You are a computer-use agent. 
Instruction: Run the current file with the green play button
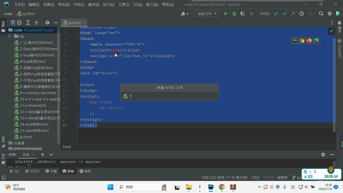coord(226,14)
